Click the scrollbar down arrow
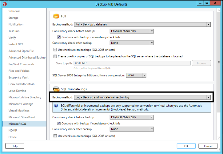Viewport: 223px width, 154px height. tap(219, 138)
